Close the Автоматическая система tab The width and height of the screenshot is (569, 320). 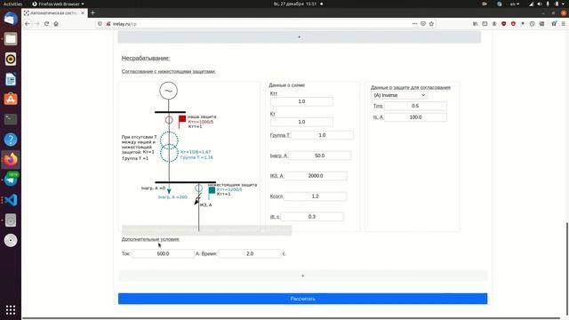click(x=83, y=12)
